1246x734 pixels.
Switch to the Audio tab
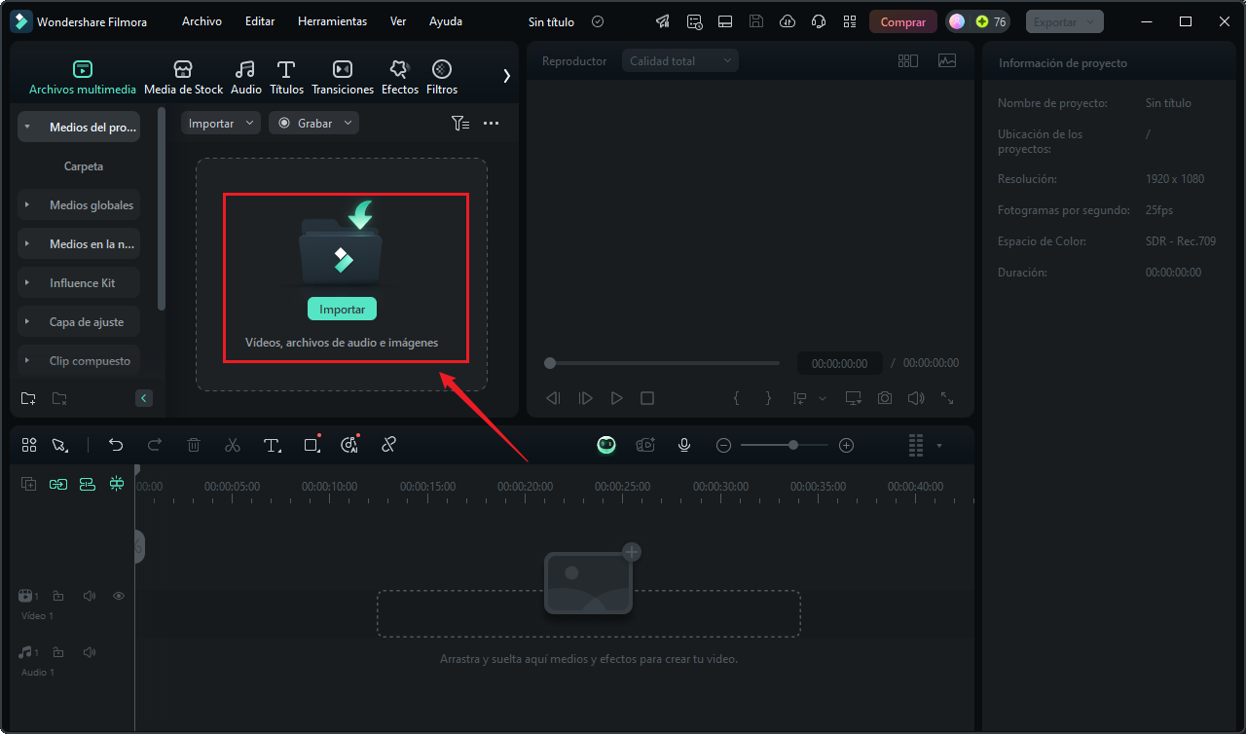pos(245,77)
